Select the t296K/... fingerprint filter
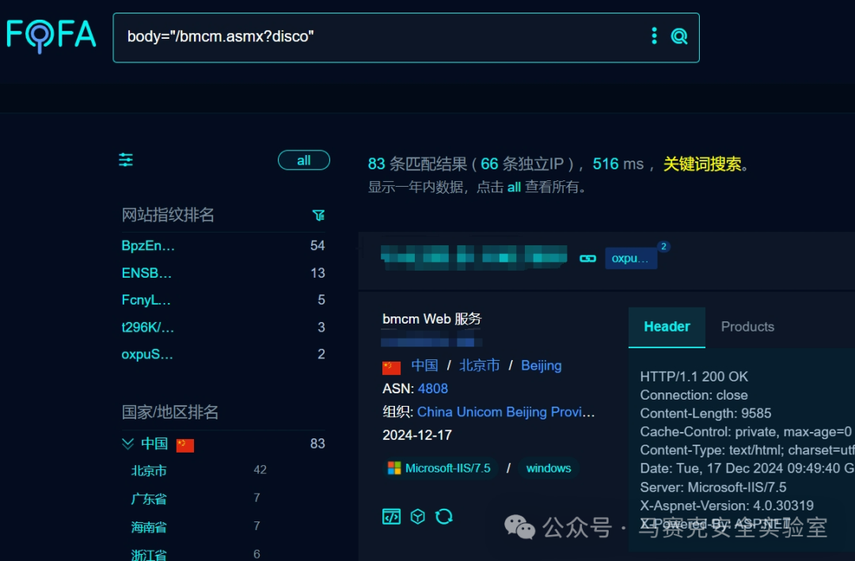 coord(148,327)
